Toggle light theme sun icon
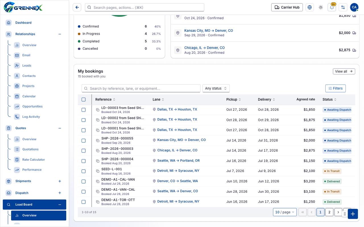This screenshot has height=227, width=364. tap(321, 7)
